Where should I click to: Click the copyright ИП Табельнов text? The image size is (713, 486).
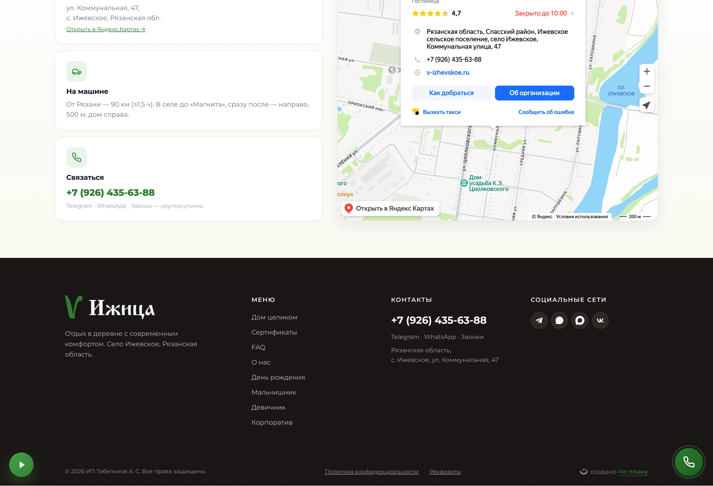click(135, 471)
